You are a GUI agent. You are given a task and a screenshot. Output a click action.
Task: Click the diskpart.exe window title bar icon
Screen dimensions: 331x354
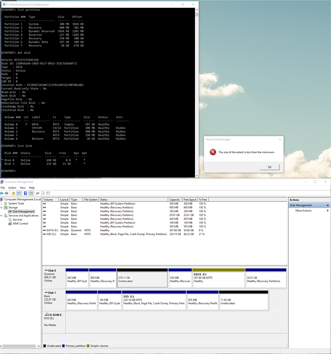(4, 4)
